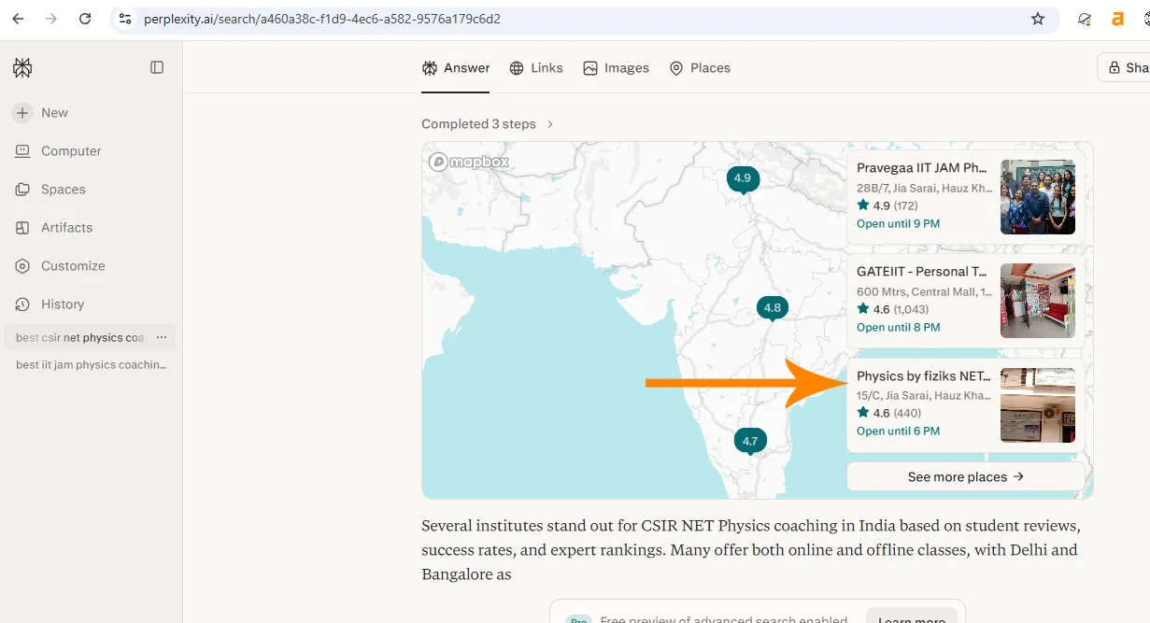Click the Perplexity logo in sidebar

click(22, 67)
